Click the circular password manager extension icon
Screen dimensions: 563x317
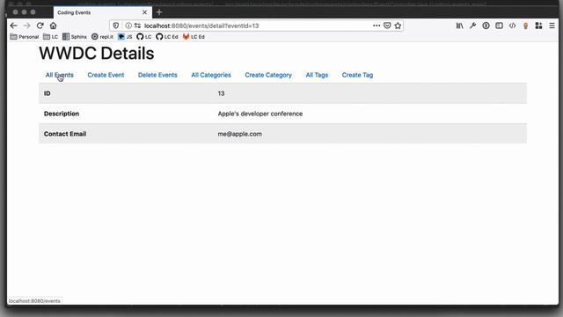486,26
